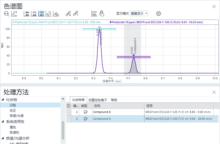
Task: Click the row number 1 cell
Action: [x=75, y=112]
